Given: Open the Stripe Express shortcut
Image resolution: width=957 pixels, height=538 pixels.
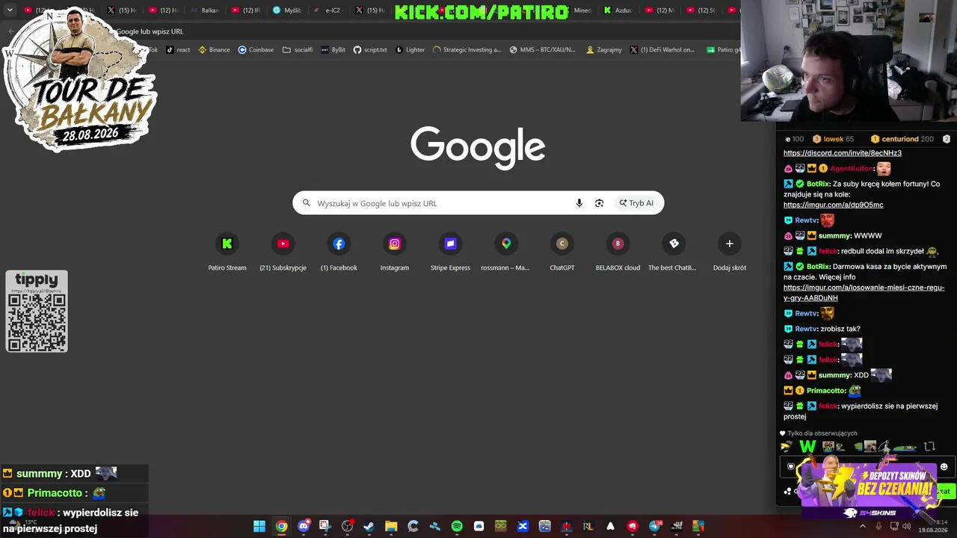Looking at the screenshot, I should click(x=450, y=253).
